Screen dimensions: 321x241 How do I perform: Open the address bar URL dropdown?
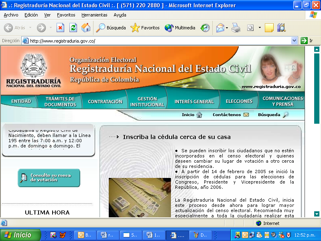tap(294, 41)
